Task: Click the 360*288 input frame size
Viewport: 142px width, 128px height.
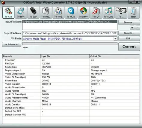Action: click(46, 67)
